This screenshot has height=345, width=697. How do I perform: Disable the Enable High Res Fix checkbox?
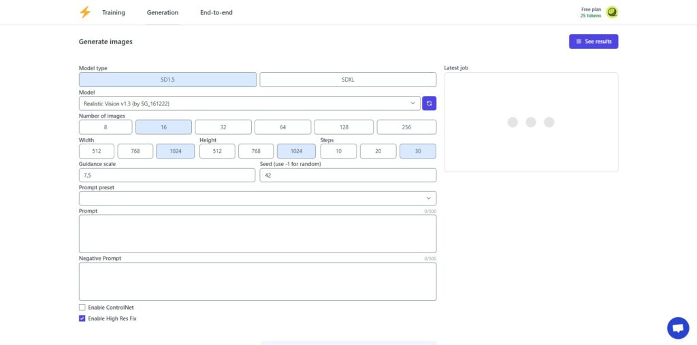(82, 318)
